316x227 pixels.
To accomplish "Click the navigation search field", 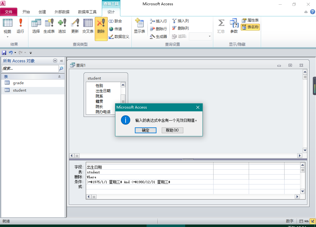I will pos(30,68).
